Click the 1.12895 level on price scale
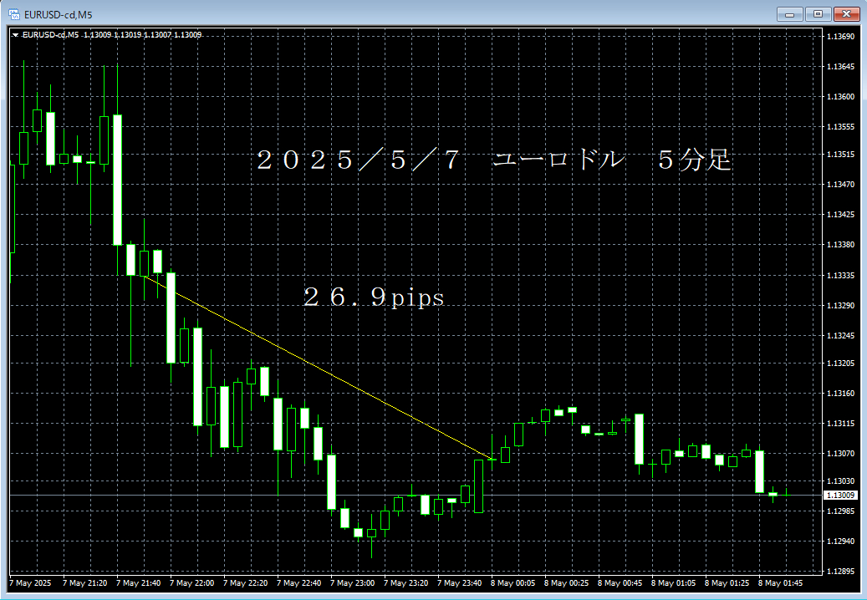 pos(839,572)
